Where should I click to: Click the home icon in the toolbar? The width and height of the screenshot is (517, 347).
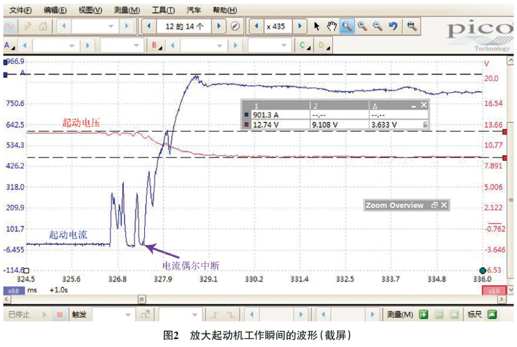pos(43,26)
